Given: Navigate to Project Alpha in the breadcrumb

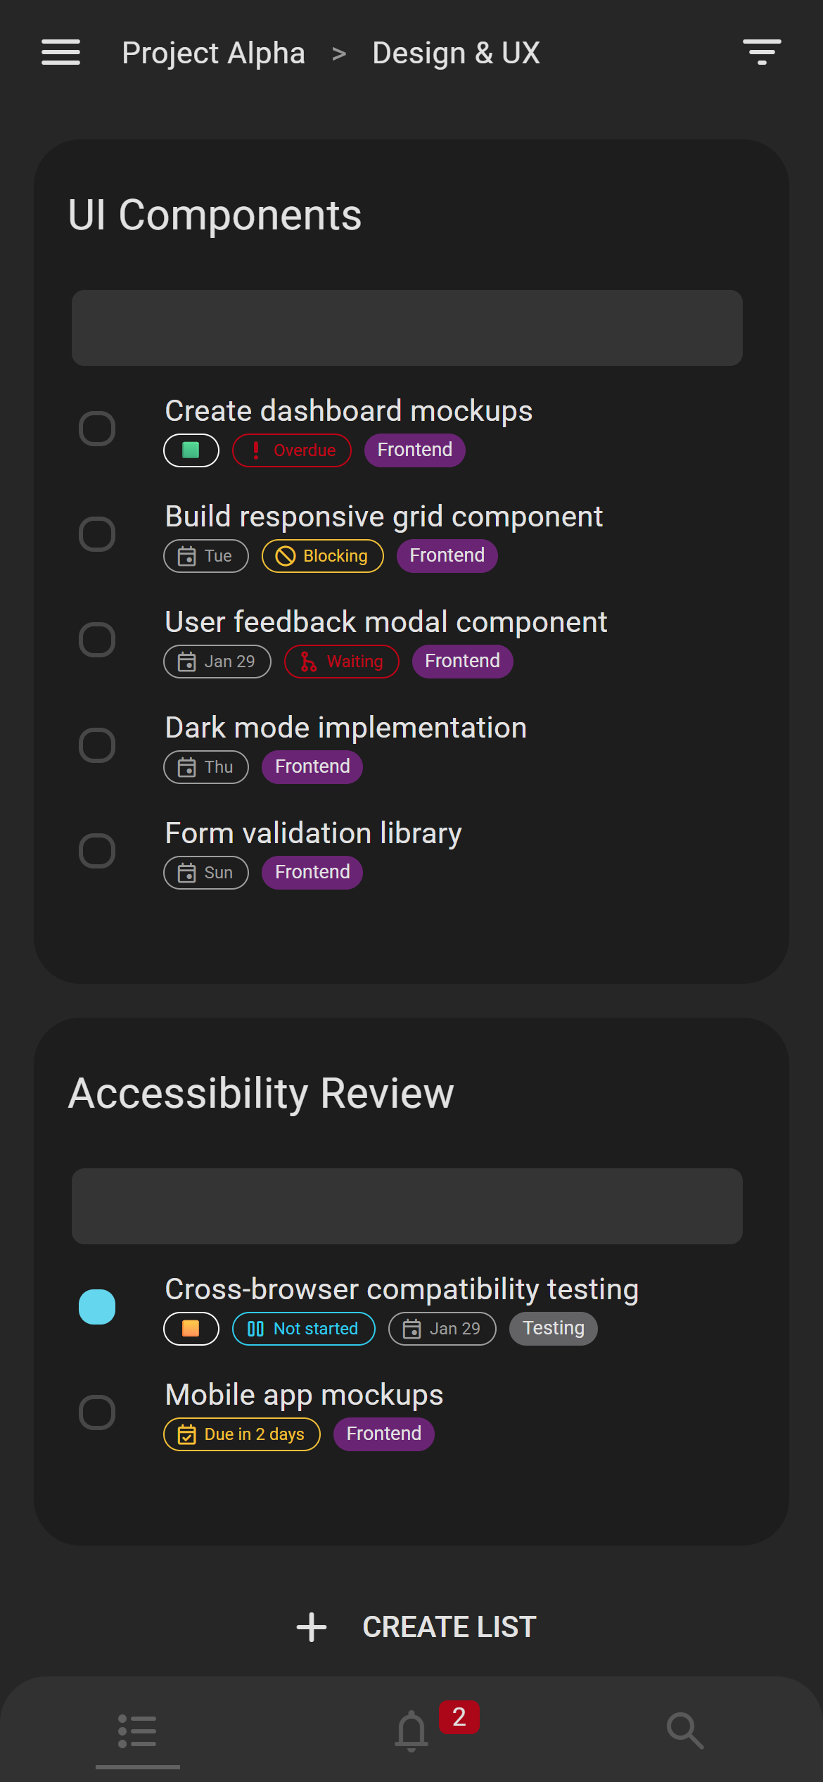Looking at the screenshot, I should click(213, 52).
